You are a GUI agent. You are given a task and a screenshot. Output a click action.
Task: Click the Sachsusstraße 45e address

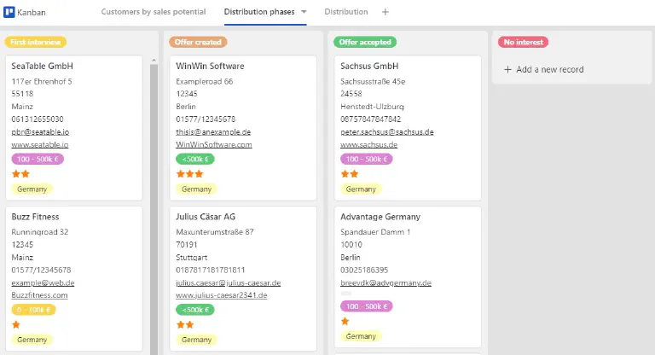pyautogui.click(x=373, y=82)
